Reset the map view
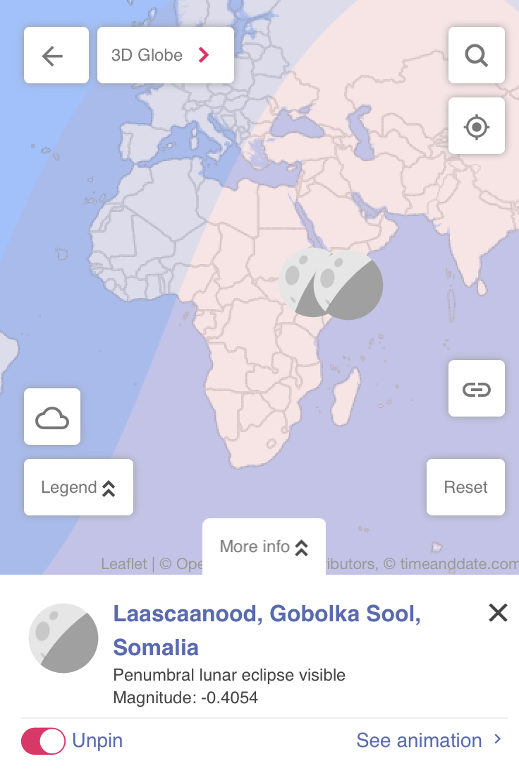 pyautogui.click(x=465, y=487)
